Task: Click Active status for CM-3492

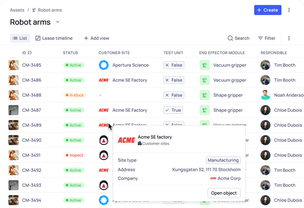Action: [74, 170]
